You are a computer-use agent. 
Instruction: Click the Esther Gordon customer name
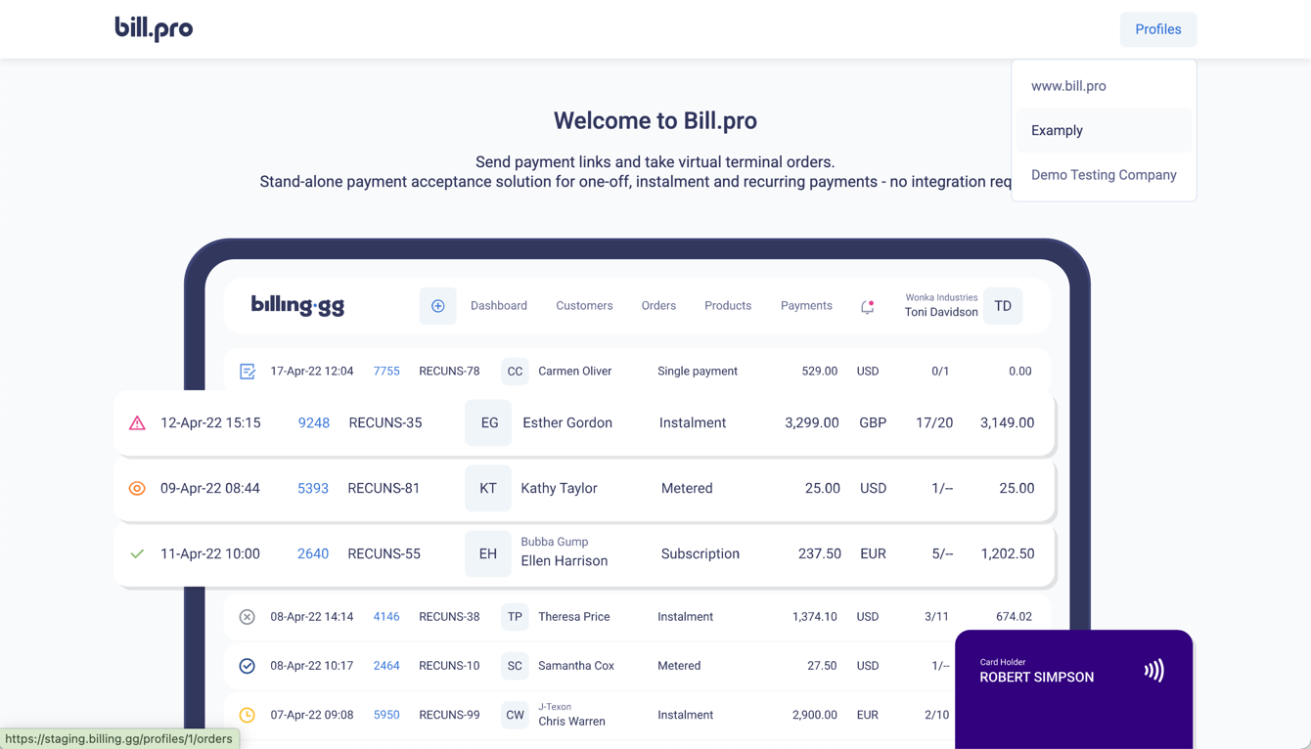point(567,423)
